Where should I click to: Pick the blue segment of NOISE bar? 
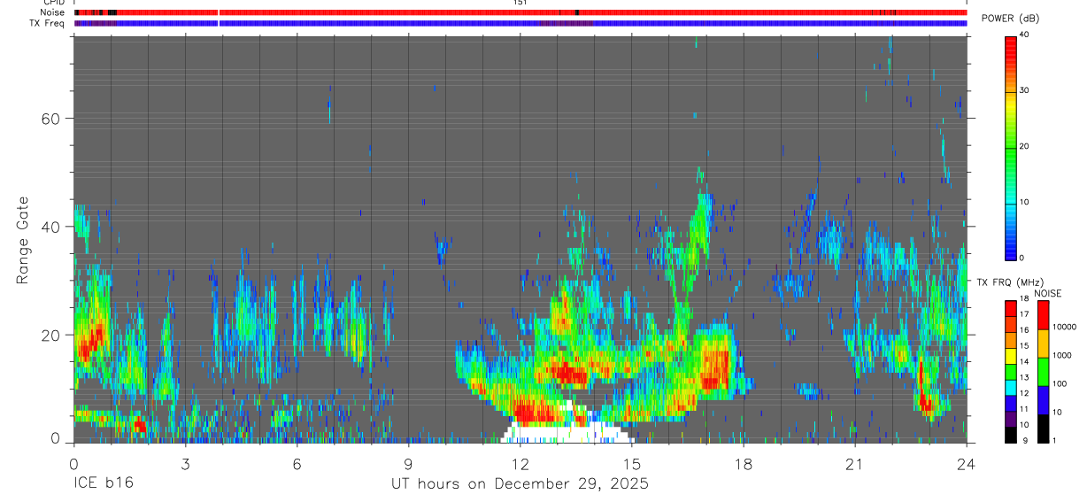(1043, 399)
